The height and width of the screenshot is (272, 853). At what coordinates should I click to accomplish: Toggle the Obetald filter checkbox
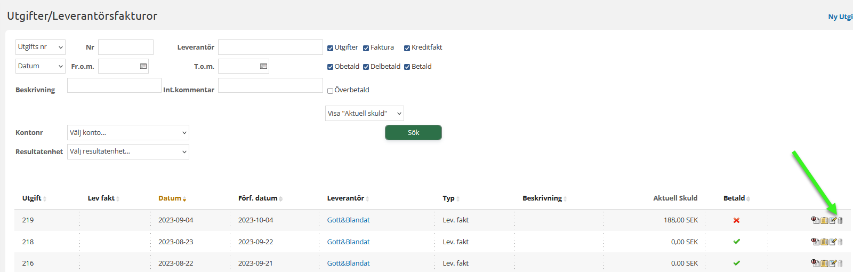tap(330, 67)
